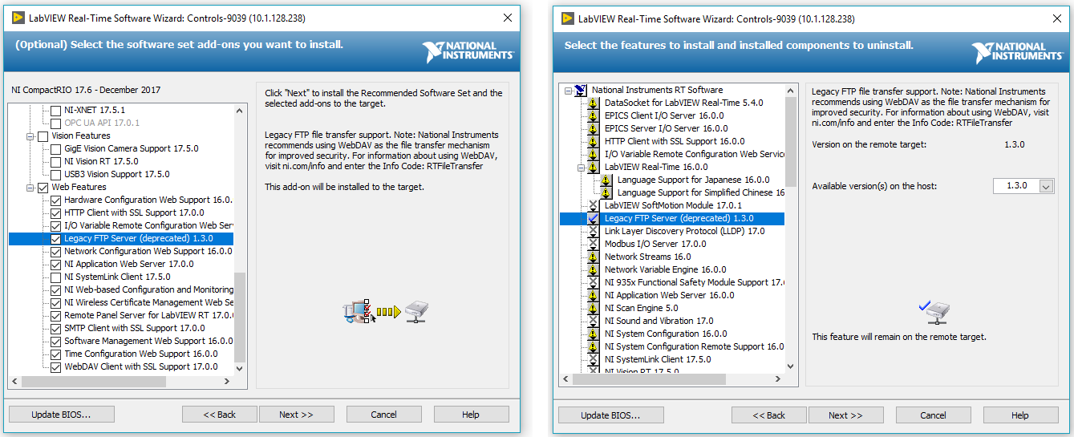Click Help button in left window
Viewport: 1074px width, 437px height.
point(471,415)
